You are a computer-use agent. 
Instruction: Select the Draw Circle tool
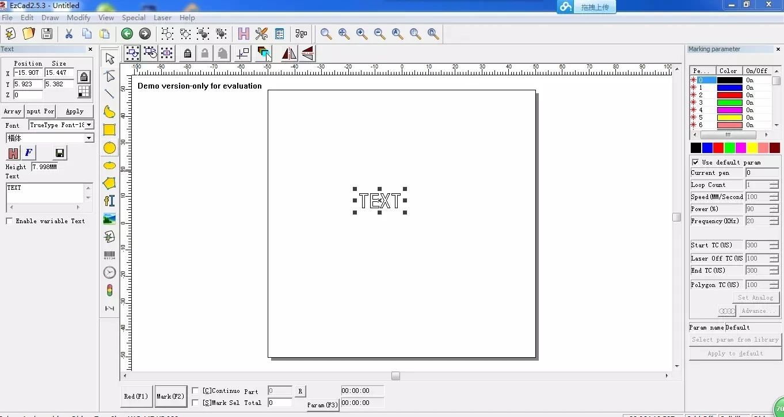click(x=109, y=148)
